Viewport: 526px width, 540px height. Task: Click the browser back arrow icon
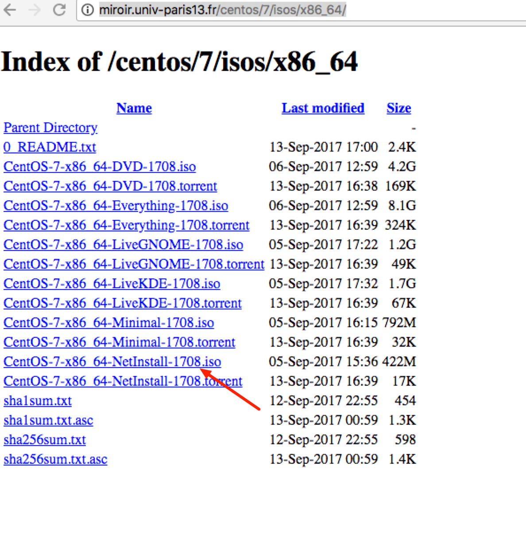[x=10, y=10]
